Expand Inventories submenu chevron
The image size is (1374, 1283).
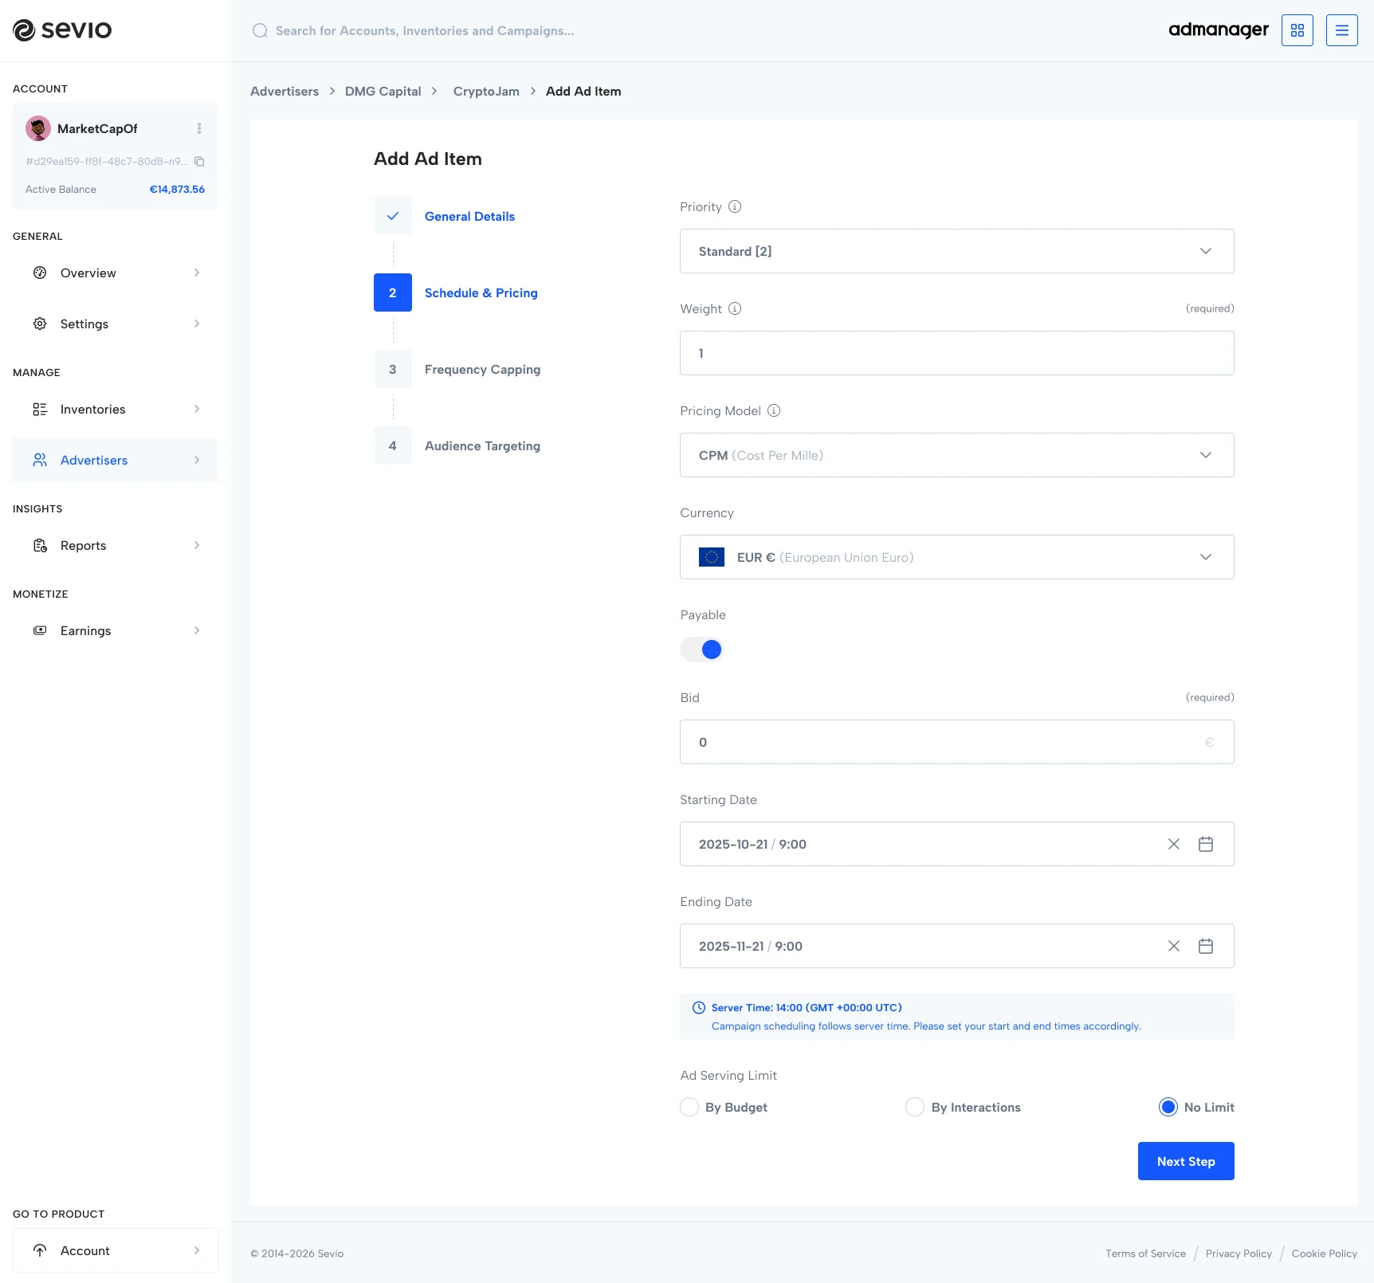[x=197, y=409]
